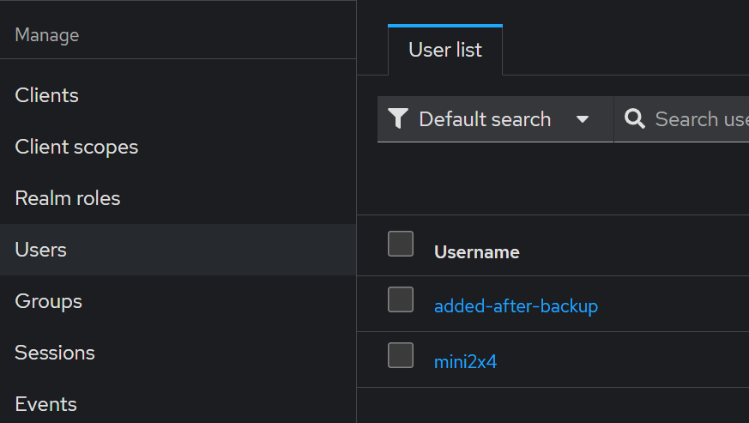Click in the Search user field
Viewport: 749px width, 423px height.
tap(699, 119)
